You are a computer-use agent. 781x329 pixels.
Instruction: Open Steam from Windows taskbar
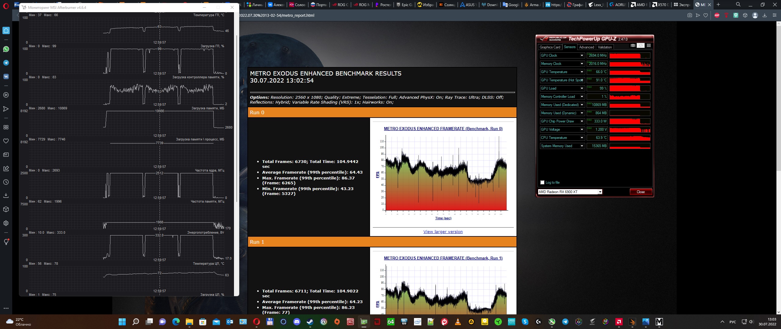pyautogui.click(x=310, y=322)
